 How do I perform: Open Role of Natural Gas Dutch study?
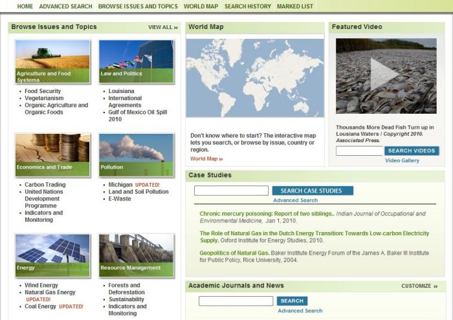(x=315, y=237)
